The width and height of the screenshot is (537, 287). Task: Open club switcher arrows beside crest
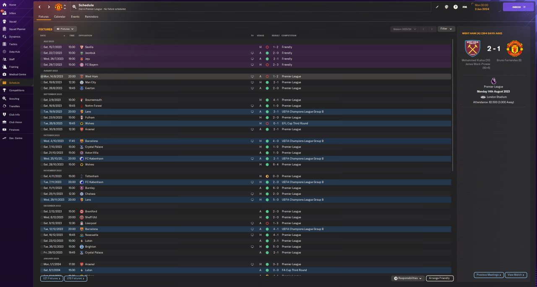(x=65, y=7)
